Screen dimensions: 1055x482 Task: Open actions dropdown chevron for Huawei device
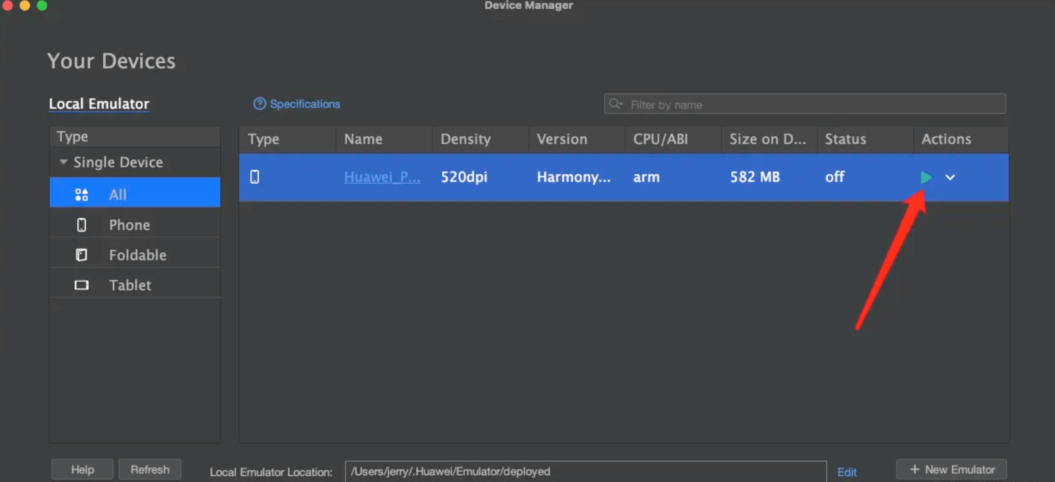pos(950,177)
